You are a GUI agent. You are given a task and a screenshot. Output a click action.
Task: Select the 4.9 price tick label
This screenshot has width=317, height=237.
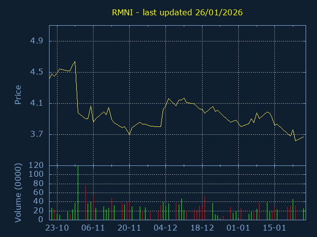tap(37, 40)
